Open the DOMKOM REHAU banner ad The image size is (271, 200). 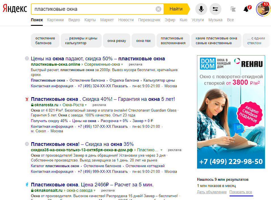[231, 112]
